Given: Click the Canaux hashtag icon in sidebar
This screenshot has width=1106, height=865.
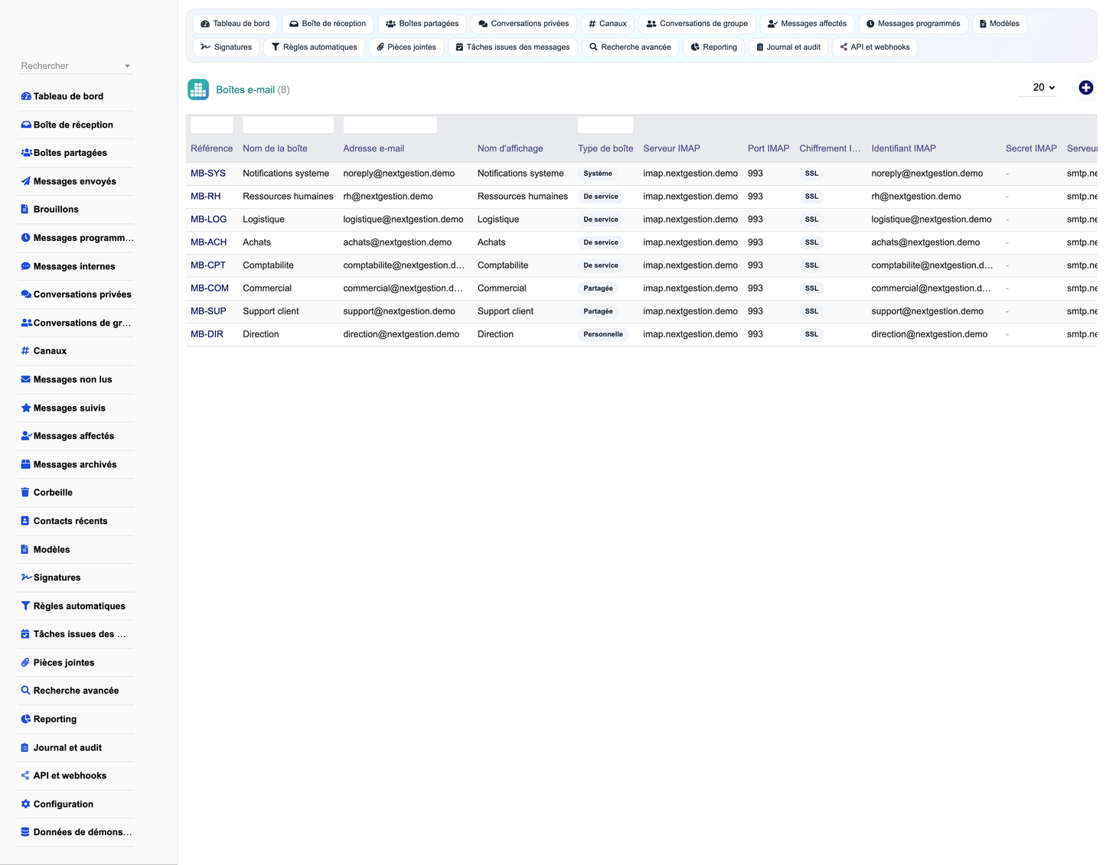Looking at the screenshot, I should click(x=25, y=351).
